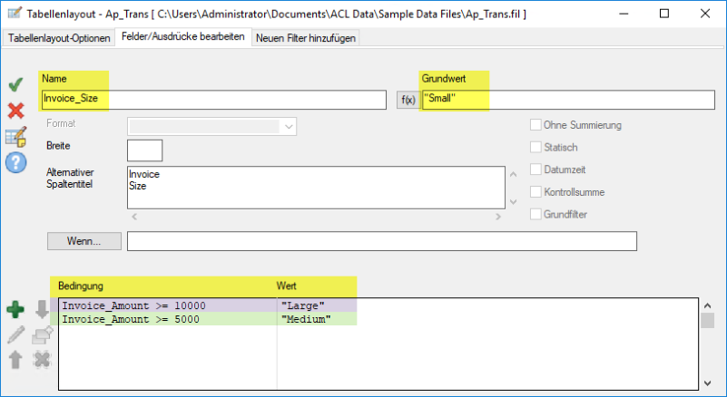Image resolution: width=727 pixels, height=397 pixels.
Task: Toggle the Statisch checkbox
Action: (x=535, y=147)
